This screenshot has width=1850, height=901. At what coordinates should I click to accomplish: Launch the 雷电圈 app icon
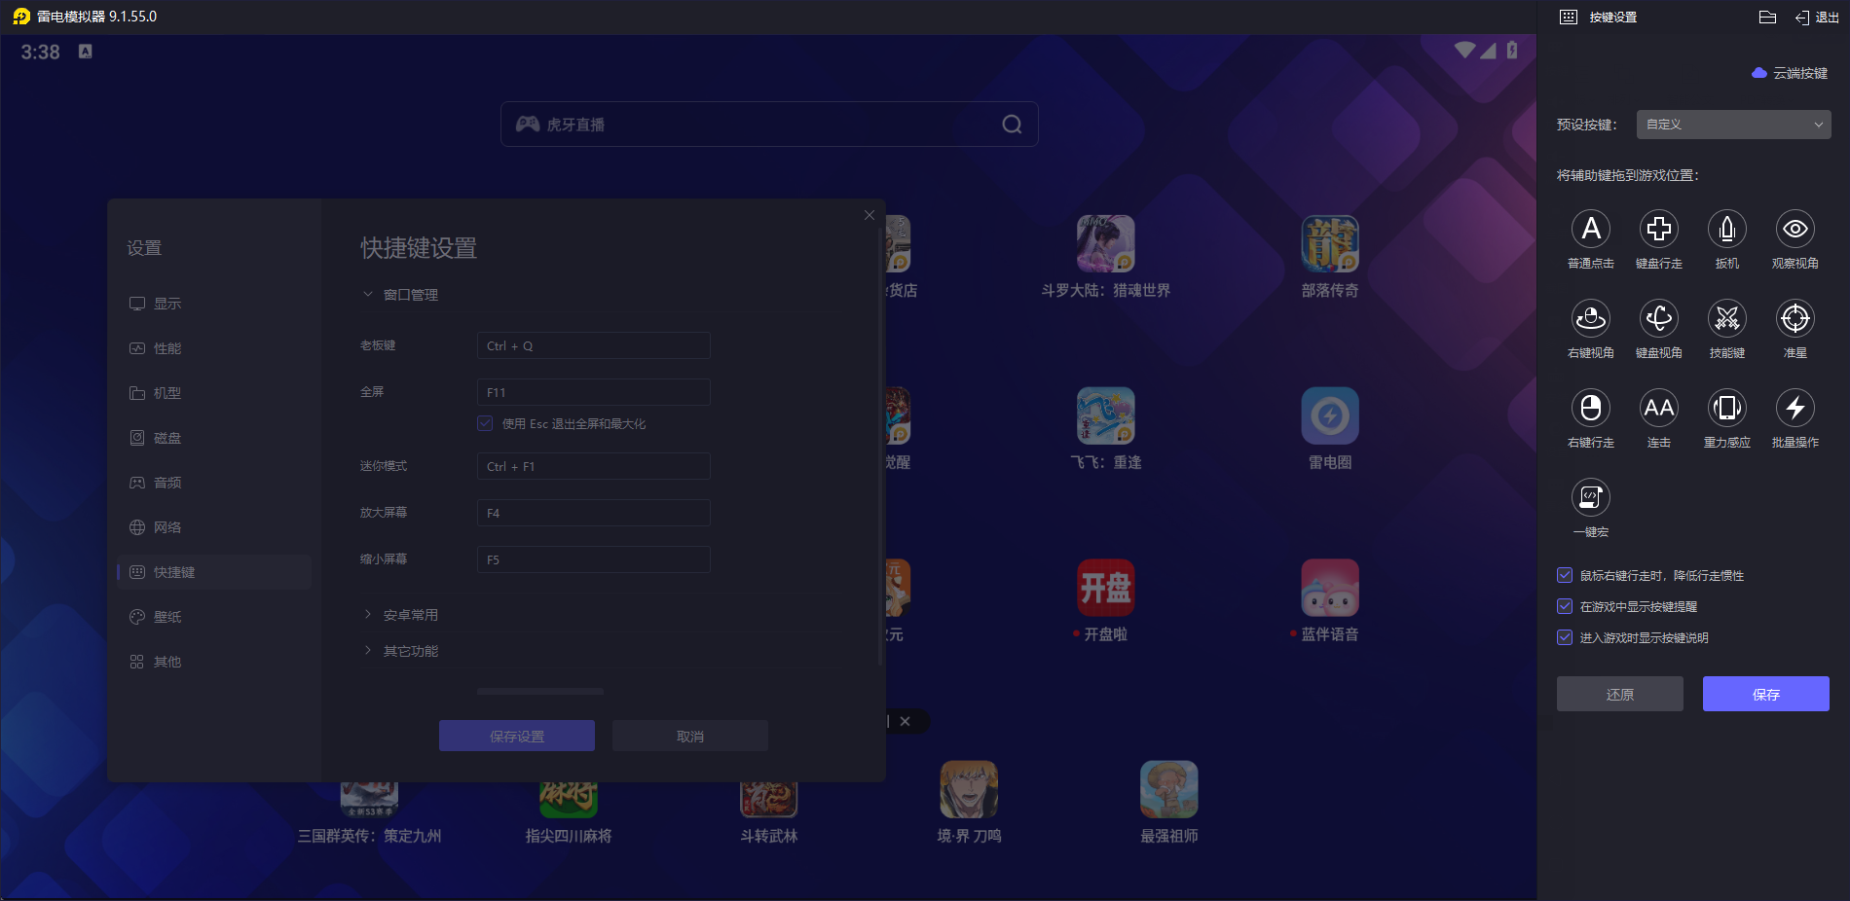coord(1330,415)
